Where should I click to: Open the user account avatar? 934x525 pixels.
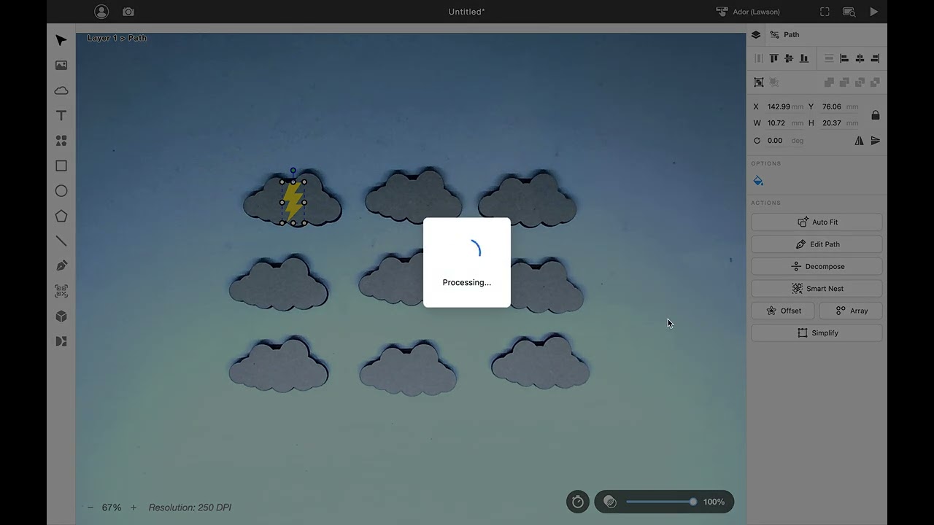[x=101, y=12]
